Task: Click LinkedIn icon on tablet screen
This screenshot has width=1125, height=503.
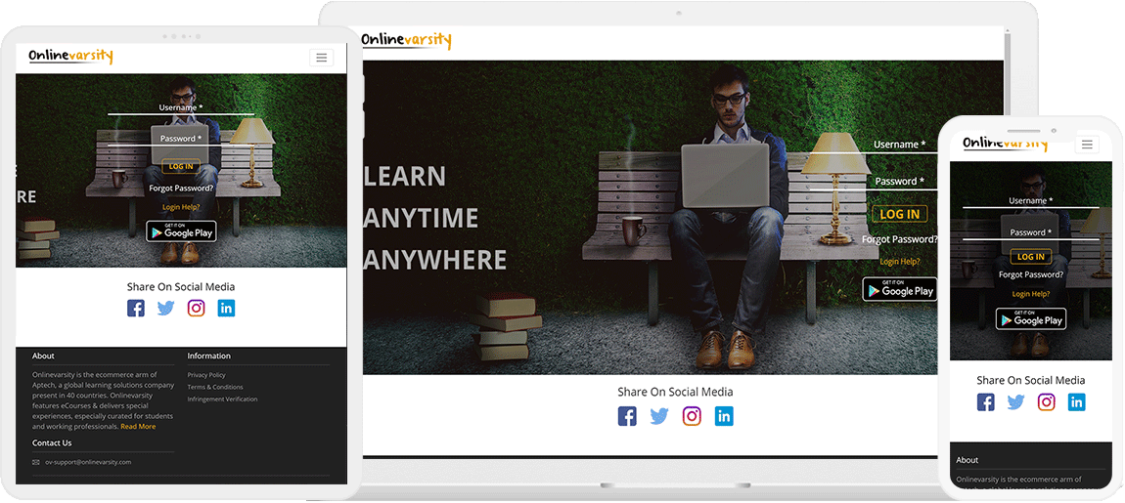Action: click(226, 308)
